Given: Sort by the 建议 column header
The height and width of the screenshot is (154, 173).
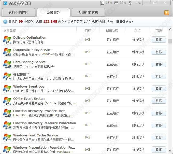Looking at the screenshot, I should coord(137,30).
